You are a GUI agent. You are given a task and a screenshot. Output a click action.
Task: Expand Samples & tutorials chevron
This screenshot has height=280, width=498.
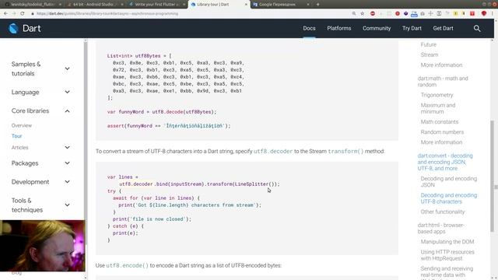68,68
